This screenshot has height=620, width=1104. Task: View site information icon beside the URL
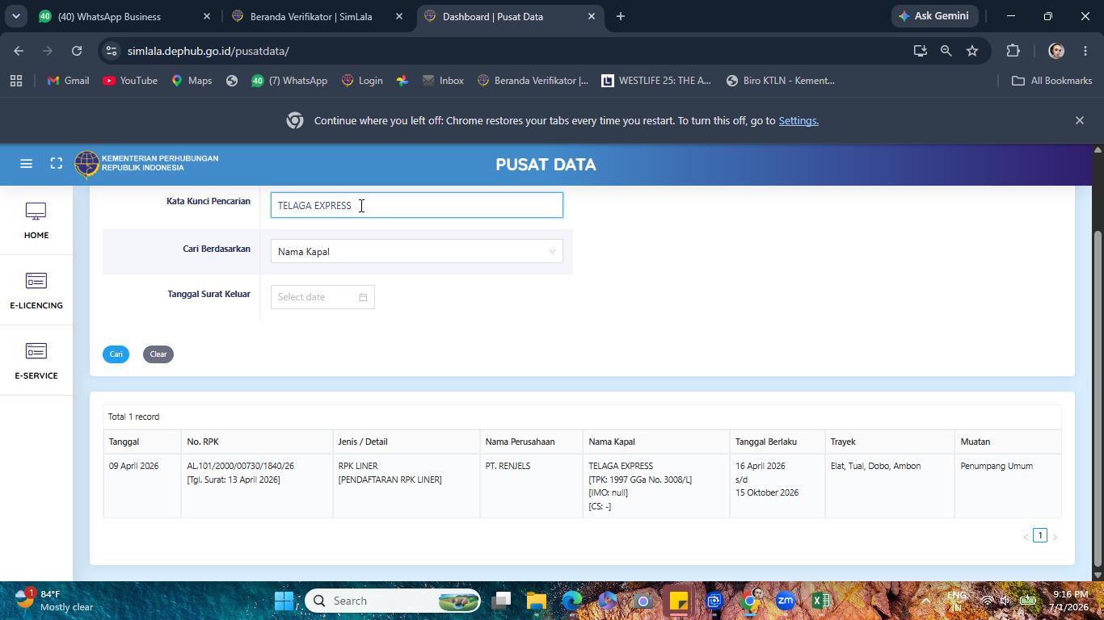point(111,51)
